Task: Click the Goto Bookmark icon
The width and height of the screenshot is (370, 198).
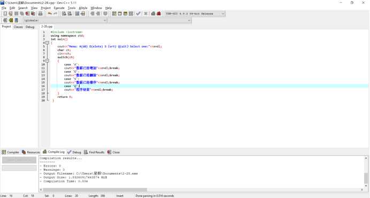Action: click(x=16, y=20)
